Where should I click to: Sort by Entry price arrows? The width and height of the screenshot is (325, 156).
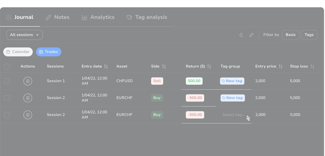(281, 67)
